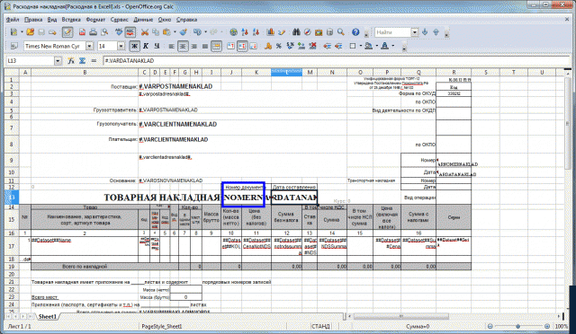The height and width of the screenshot is (334, 576).
Task: Click in the formula input line
Action: (336, 60)
